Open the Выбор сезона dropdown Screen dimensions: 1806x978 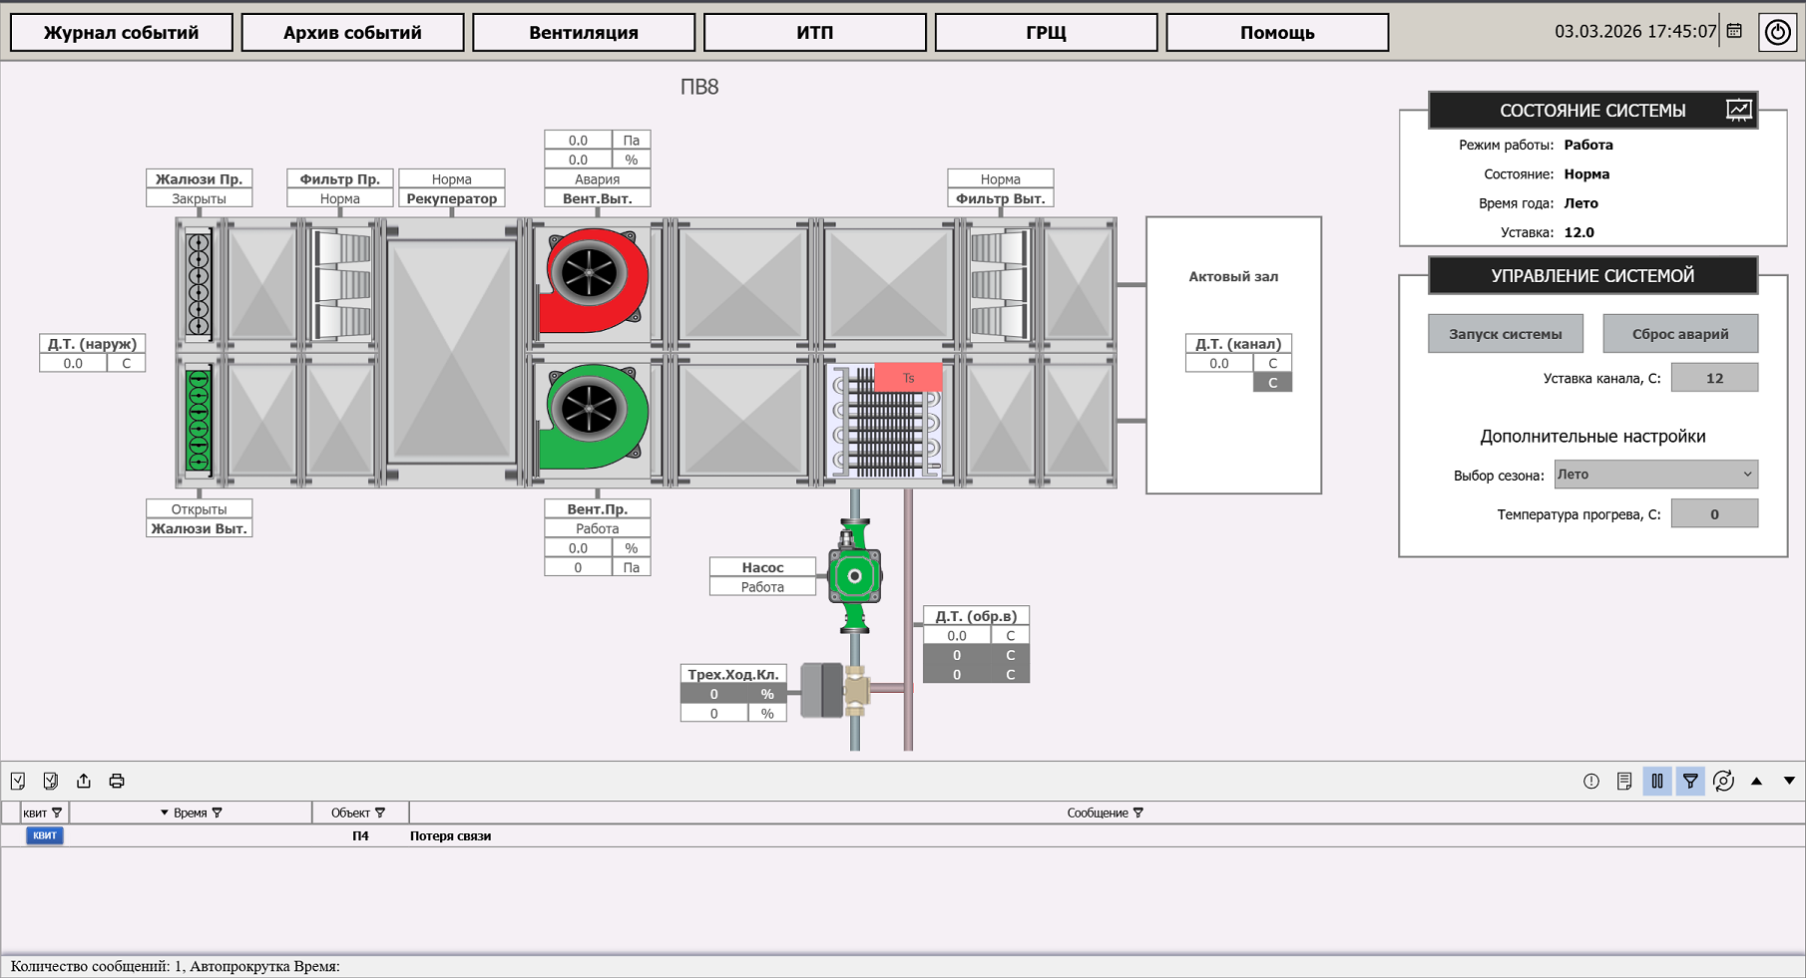[1655, 475]
